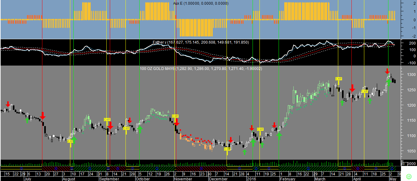417x181 pixels.
Task: Click the 1250 price level on the price axis
Action: click(411, 90)
